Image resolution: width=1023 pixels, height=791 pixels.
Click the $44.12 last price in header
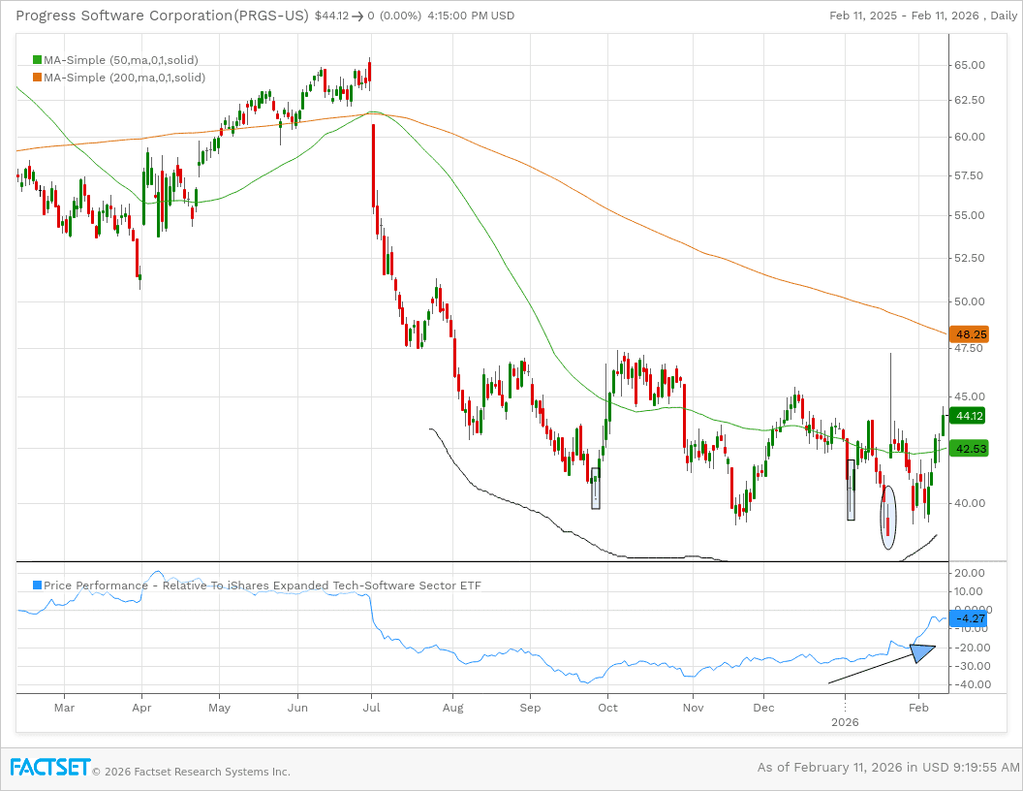pyautogui.click(x=331, y=16)
